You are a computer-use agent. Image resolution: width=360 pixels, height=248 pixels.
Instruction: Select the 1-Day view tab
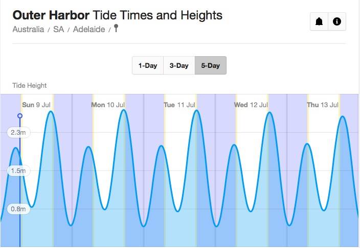(148, 66)
